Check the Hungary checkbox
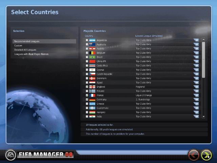This screenshot has width=217, height=163. (x=87, y=112)
